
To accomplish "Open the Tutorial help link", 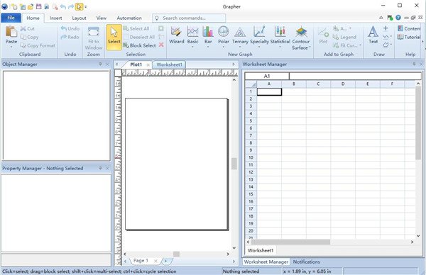I will (409, 37).
